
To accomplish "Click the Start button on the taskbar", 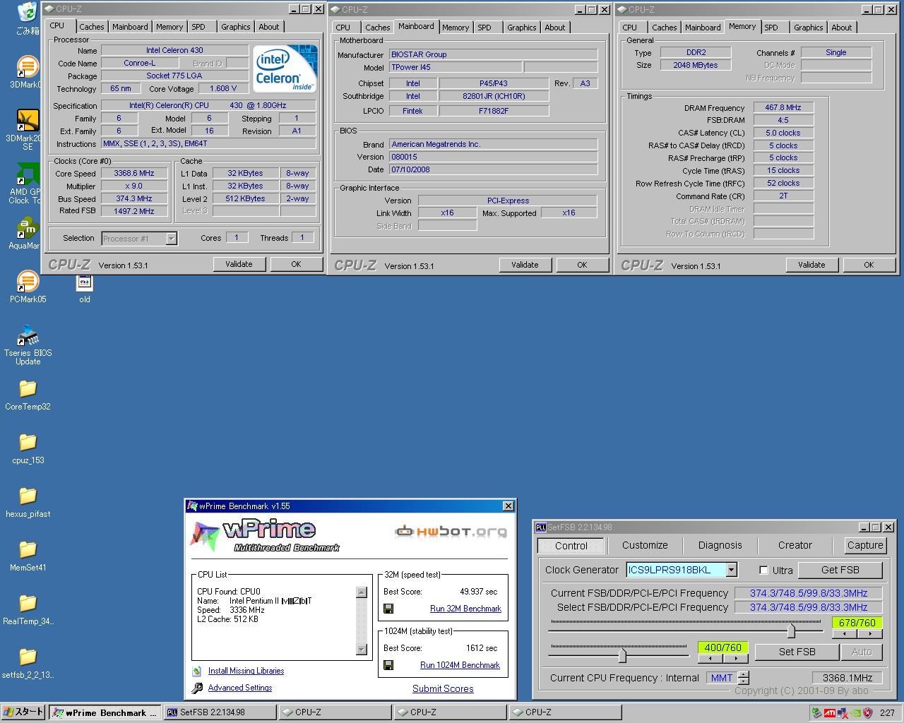I will [23, 712].
